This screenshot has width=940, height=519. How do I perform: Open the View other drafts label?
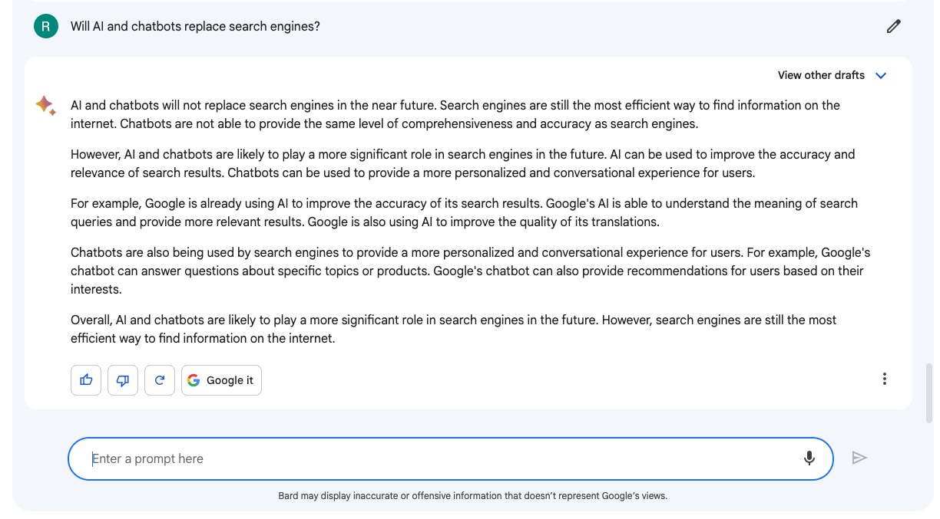(x=821, y=75)
